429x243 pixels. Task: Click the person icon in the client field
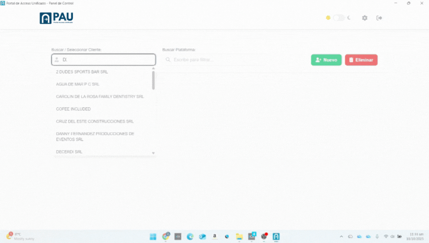tap(57, 59)
